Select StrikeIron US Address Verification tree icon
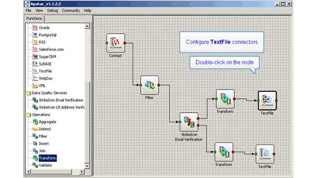Viewport: 317px width, 178px height. coord(35,107)
